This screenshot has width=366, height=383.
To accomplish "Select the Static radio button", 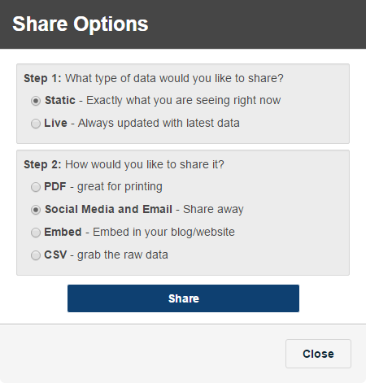I will click(36, 101).
